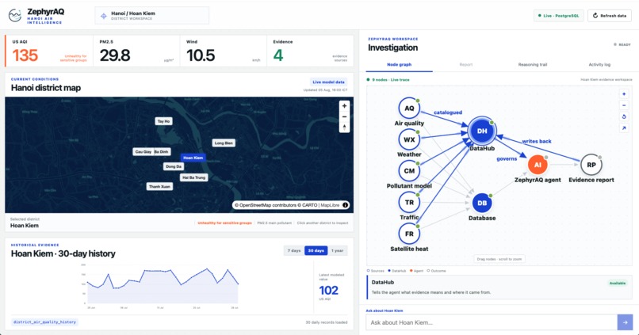Select Hoan Kiem district on map
Screen dimensions: 639x335
point(193,158)
